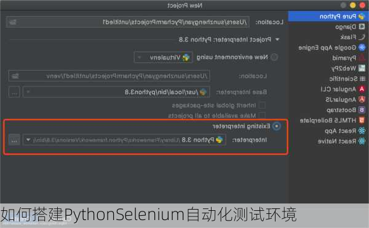Minimize the New Project window

[x=353, y=5]
